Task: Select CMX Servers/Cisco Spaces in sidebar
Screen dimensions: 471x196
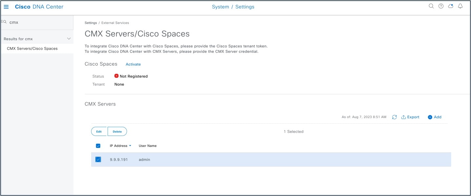Action: (32, 48)
